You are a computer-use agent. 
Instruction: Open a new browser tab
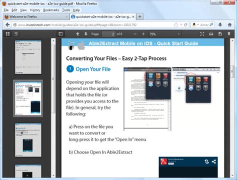click(x=140, y=16)
